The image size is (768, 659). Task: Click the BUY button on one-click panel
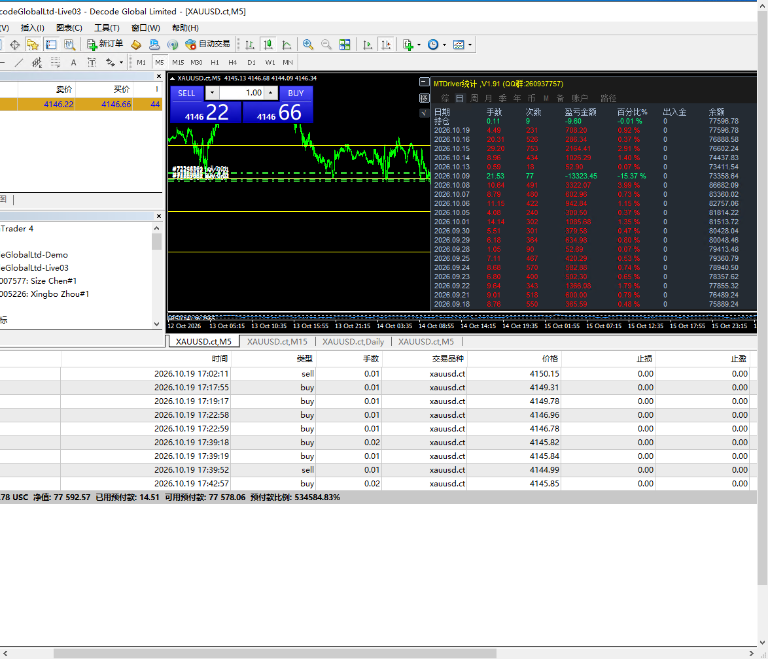tap(296, 93)
